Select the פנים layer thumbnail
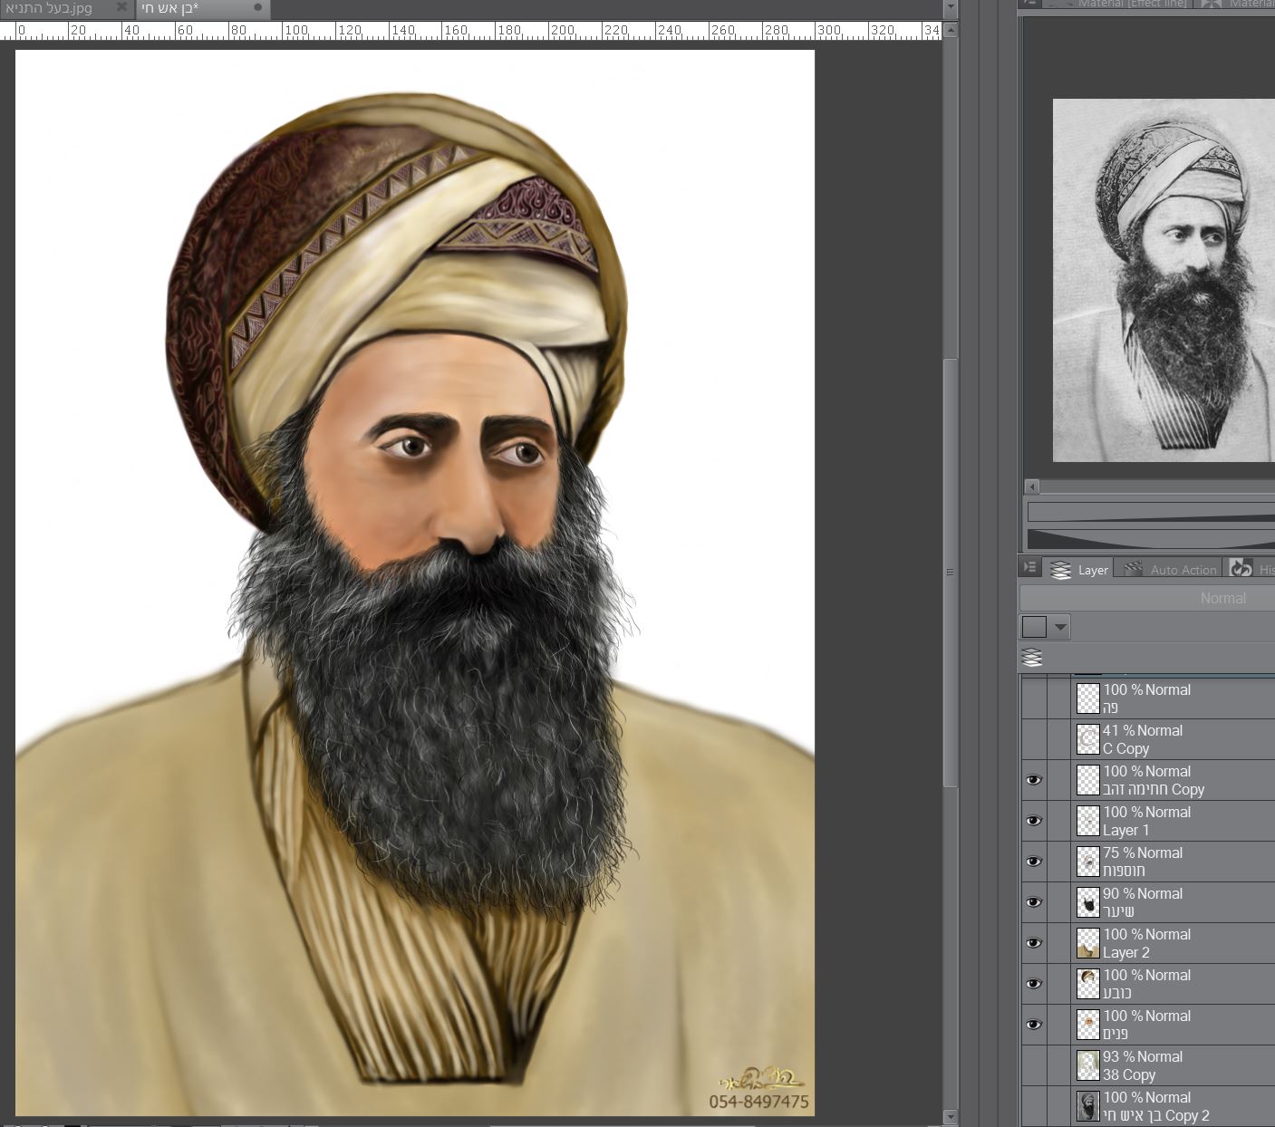Screen dimensions: 1275x1127 pyautogui.click(x=1087, y=1025)
